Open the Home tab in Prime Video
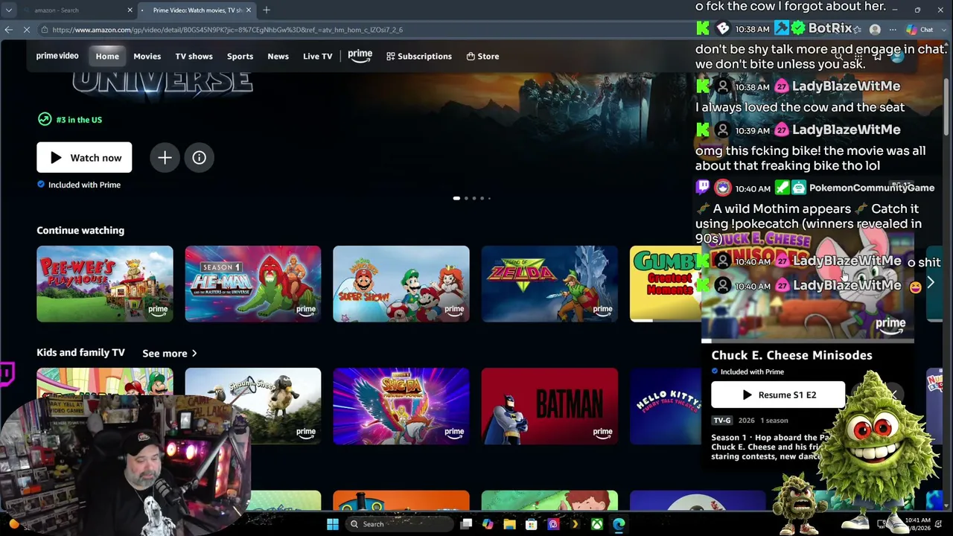Viewport: 953px width, 536px height. (x=107, y=56)
